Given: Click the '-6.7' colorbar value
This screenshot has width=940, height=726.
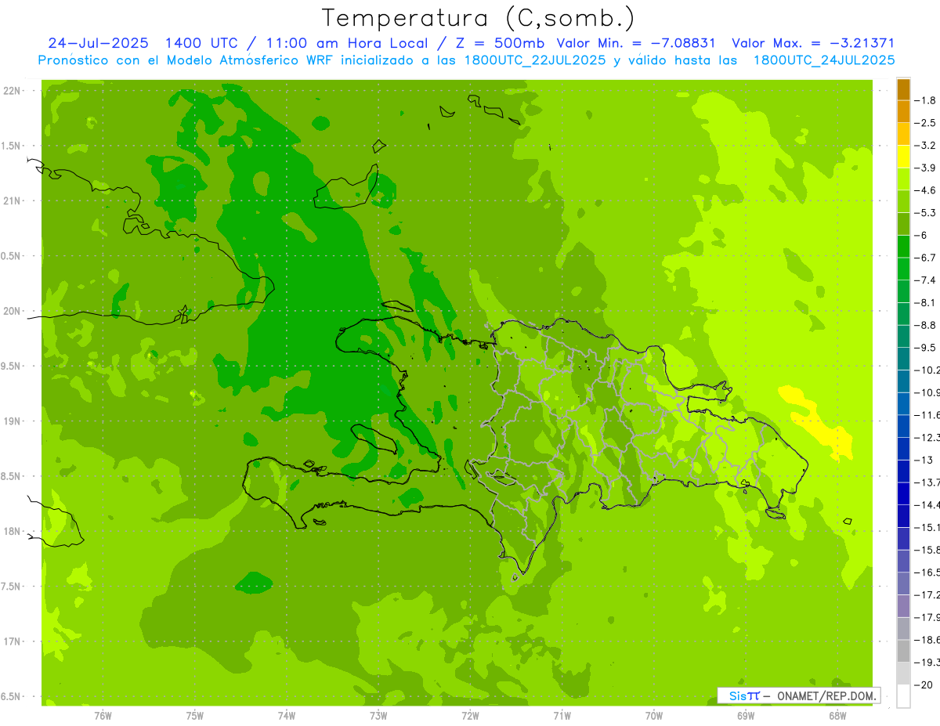Looking at the screenshot, I should coord(927,258).
